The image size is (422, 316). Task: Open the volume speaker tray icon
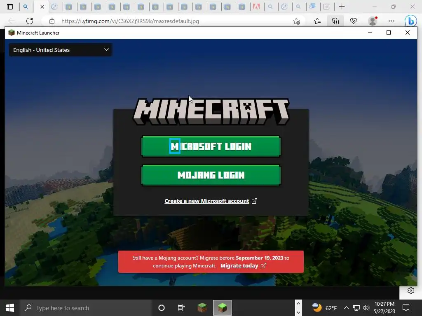point(366,308)
